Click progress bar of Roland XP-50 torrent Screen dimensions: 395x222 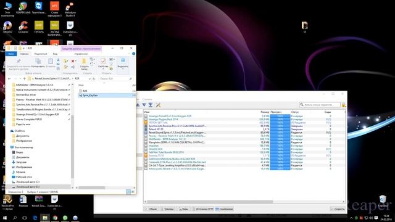point(280,129)
